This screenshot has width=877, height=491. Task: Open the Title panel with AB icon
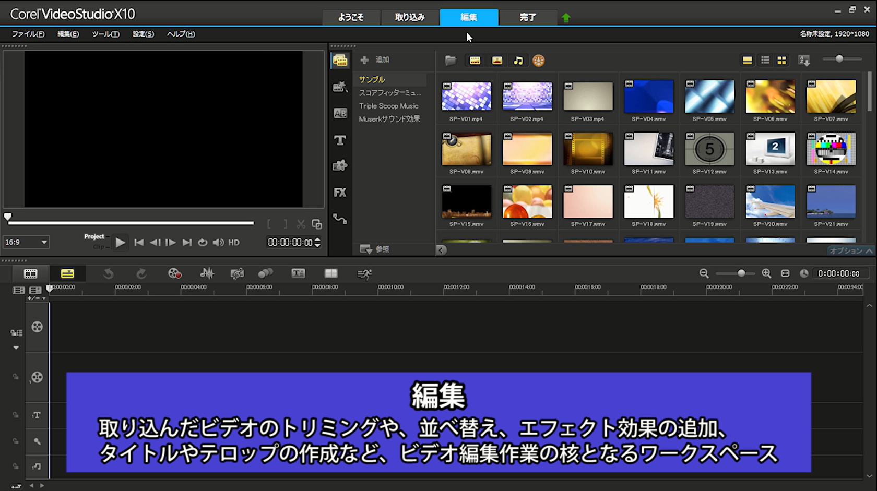(x=340, y=113)
